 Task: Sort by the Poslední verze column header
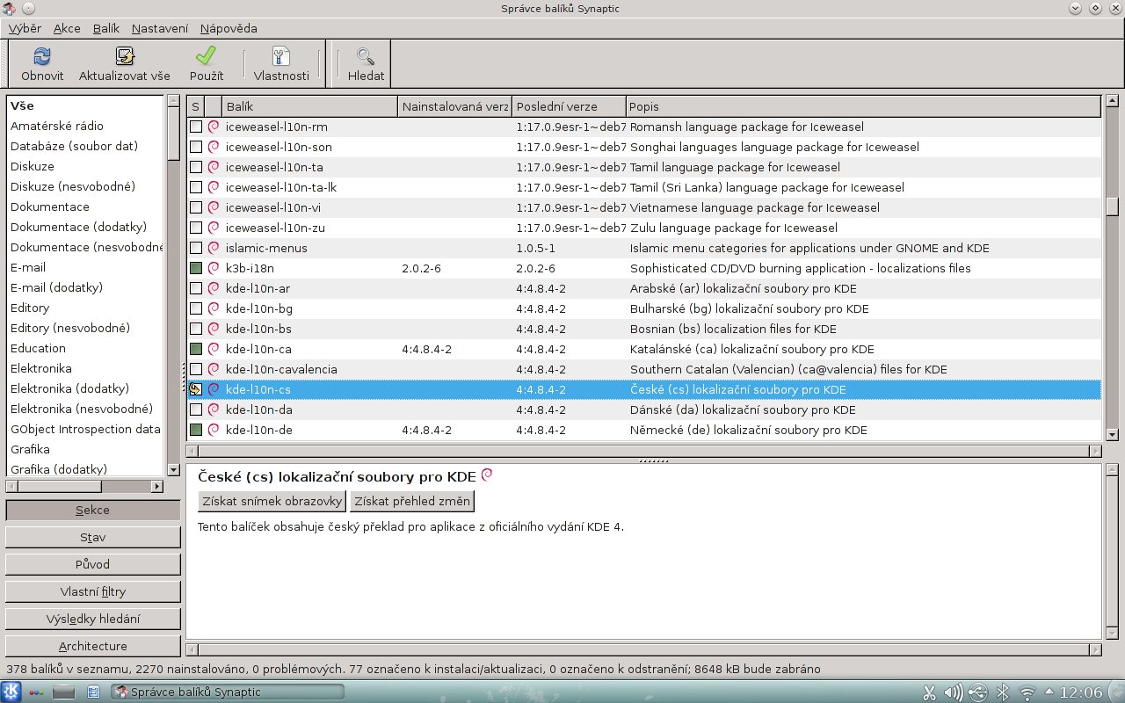pos(569,106)
